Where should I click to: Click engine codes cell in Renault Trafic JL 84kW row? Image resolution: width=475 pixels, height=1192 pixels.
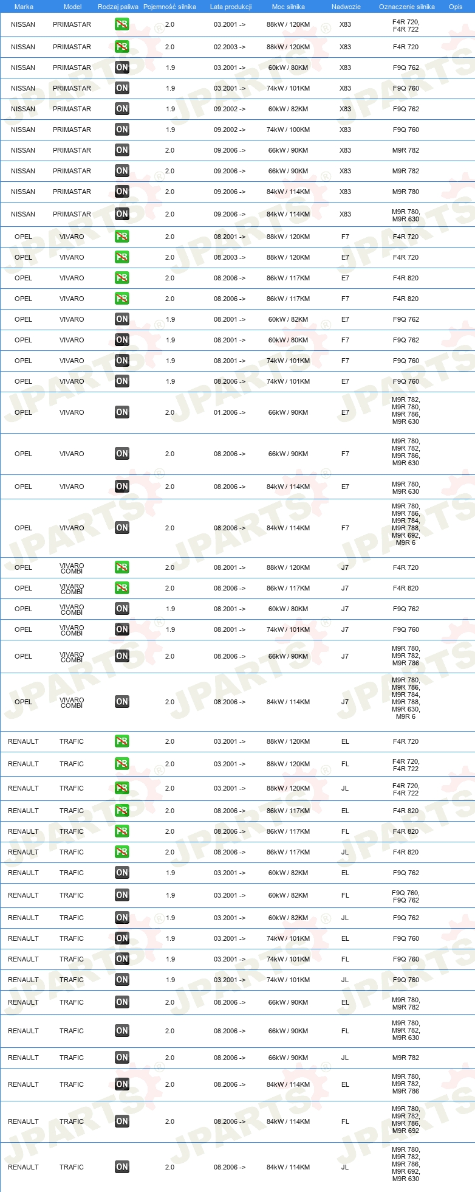click(x=406, y=1164)
